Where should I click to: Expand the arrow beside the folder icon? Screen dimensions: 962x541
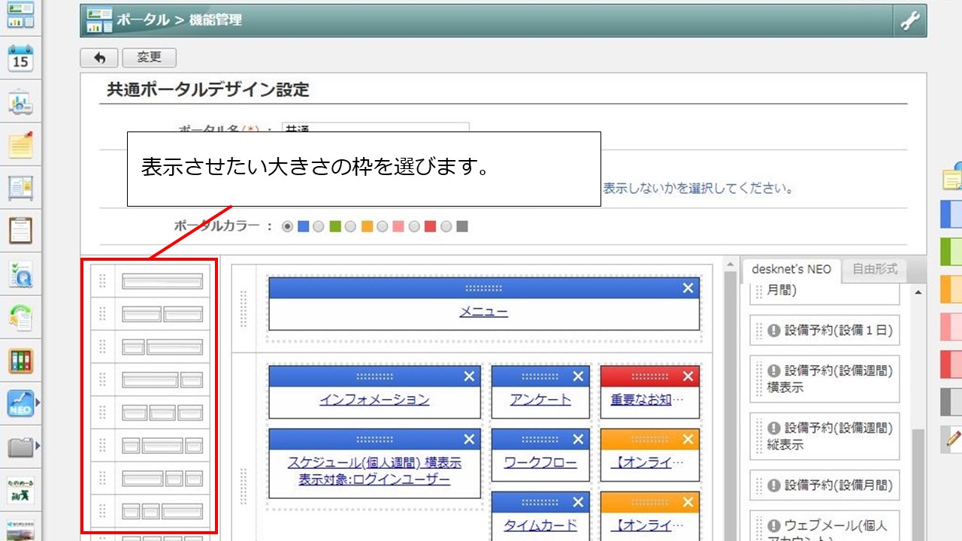[38, 447]
